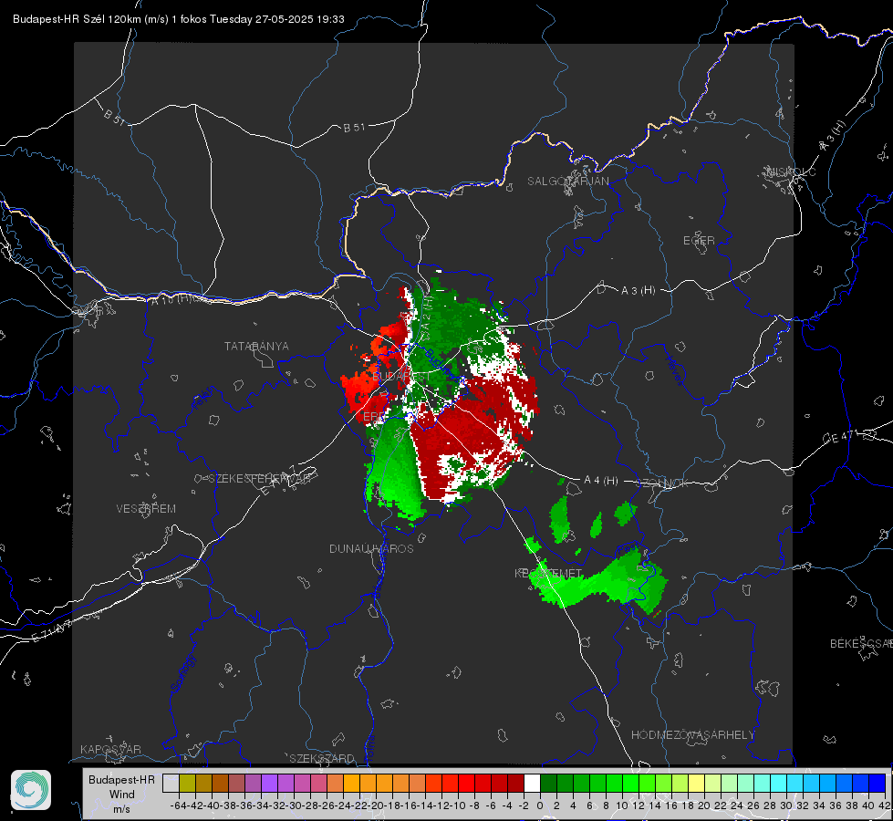Click the 'Somogy' county label in blue

(183, 673)
